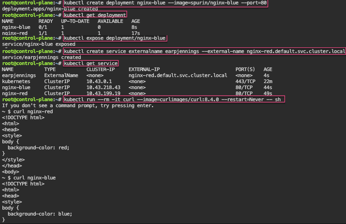Image resolution: width=346 pixels, height=224 pixels.
Task: Click the 17s age of nginx-red deployment
Action: (x=135, y=33)
